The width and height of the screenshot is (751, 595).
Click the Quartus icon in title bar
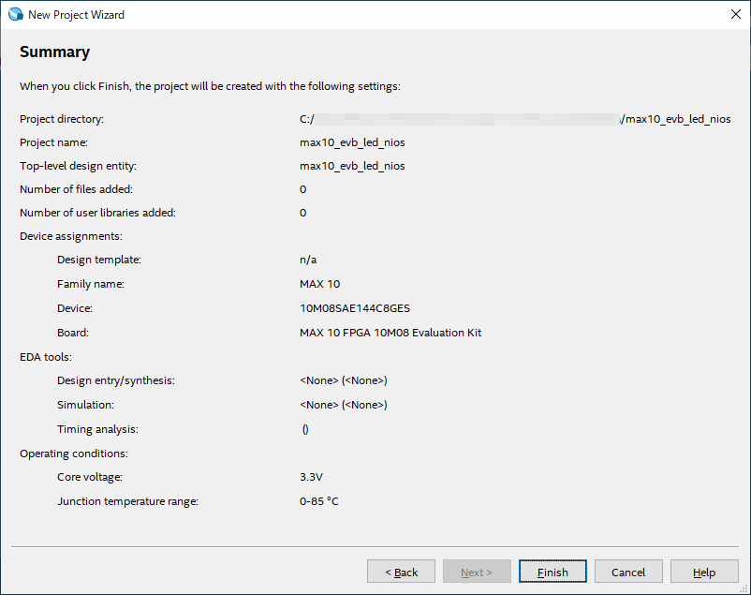tap(15, 14)
